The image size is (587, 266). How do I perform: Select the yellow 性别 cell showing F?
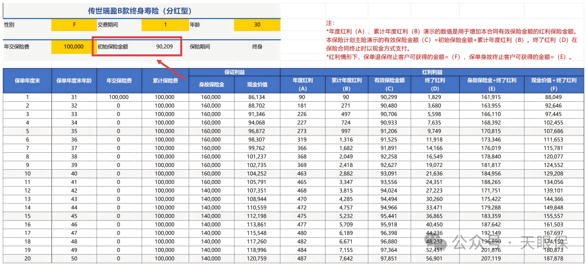point(73,25)
